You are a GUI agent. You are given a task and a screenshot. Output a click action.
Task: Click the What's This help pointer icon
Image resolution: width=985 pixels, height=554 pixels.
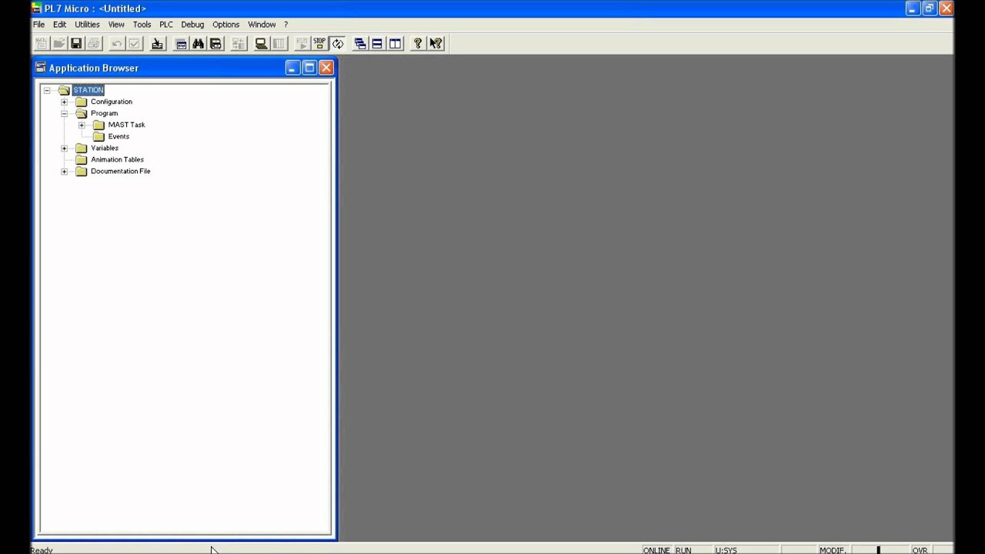click(436, 44)
